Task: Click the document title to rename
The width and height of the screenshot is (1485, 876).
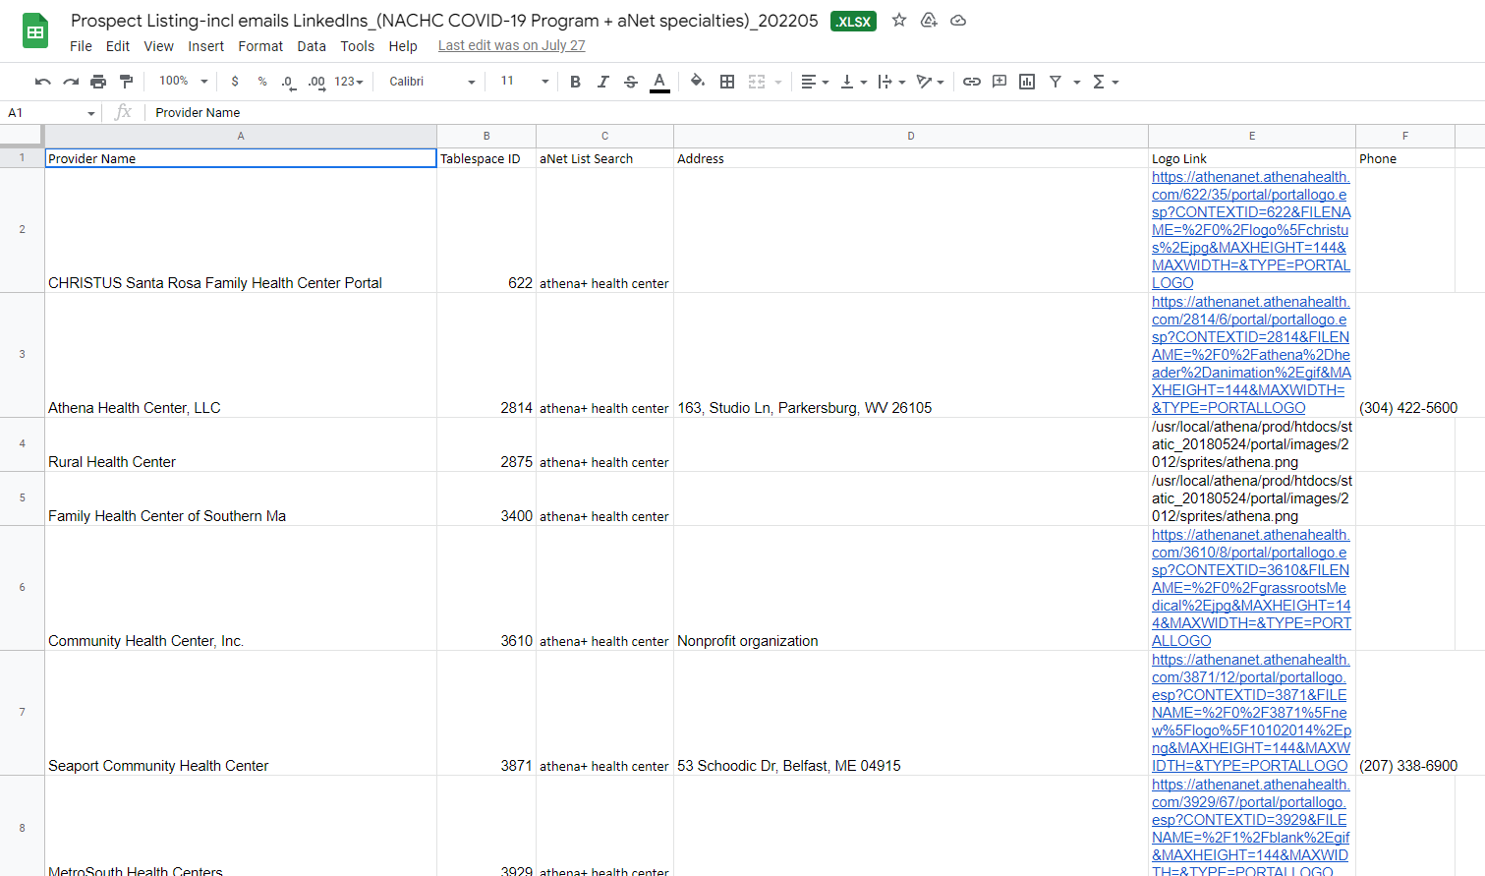Action: pos(444,21)
